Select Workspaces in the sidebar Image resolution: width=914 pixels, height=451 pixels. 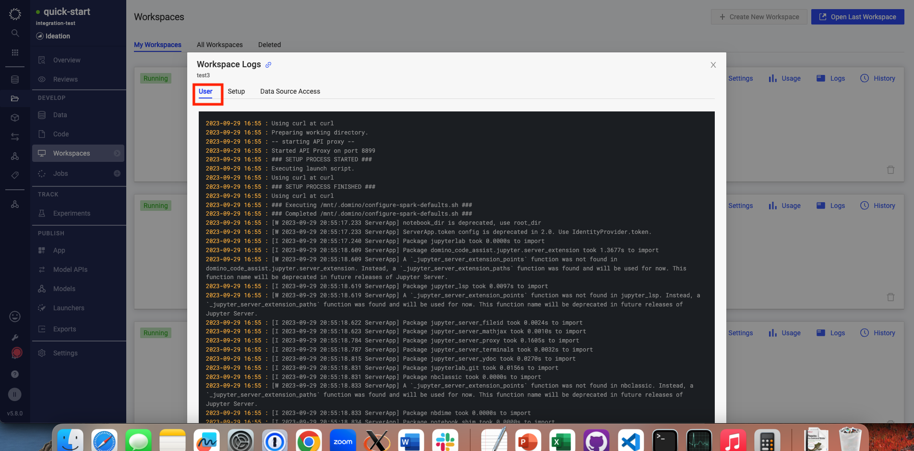coord(78,153)
